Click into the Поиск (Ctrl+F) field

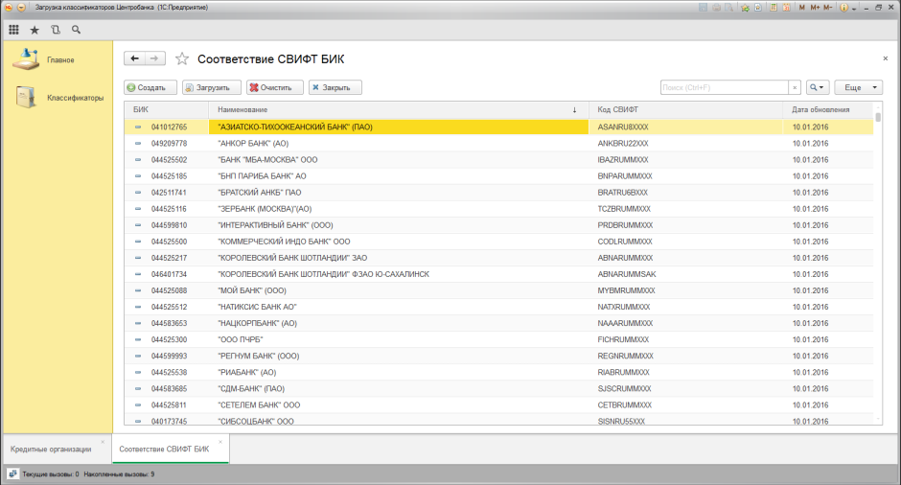point(724,87)
